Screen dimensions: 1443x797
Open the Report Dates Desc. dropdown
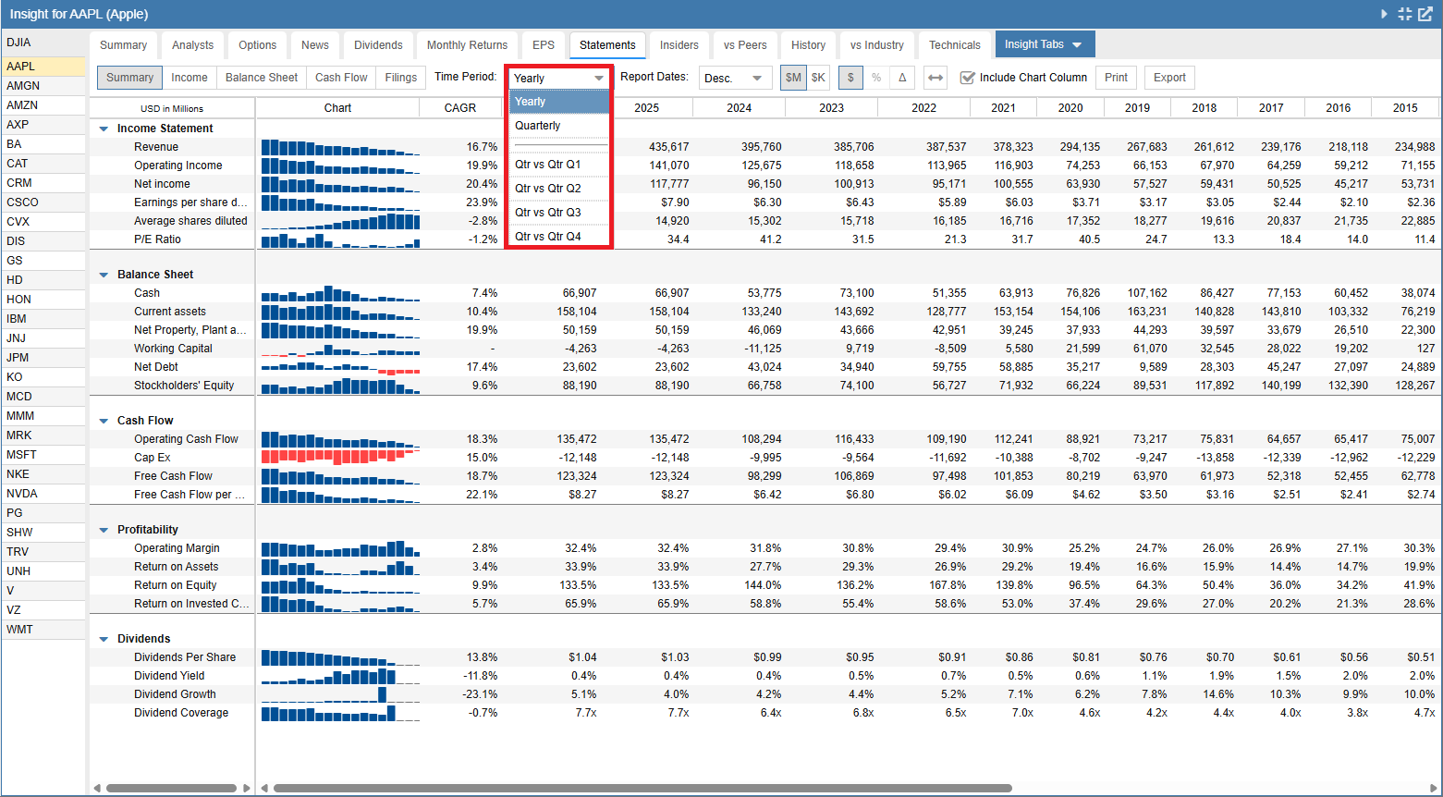[734, 78]
